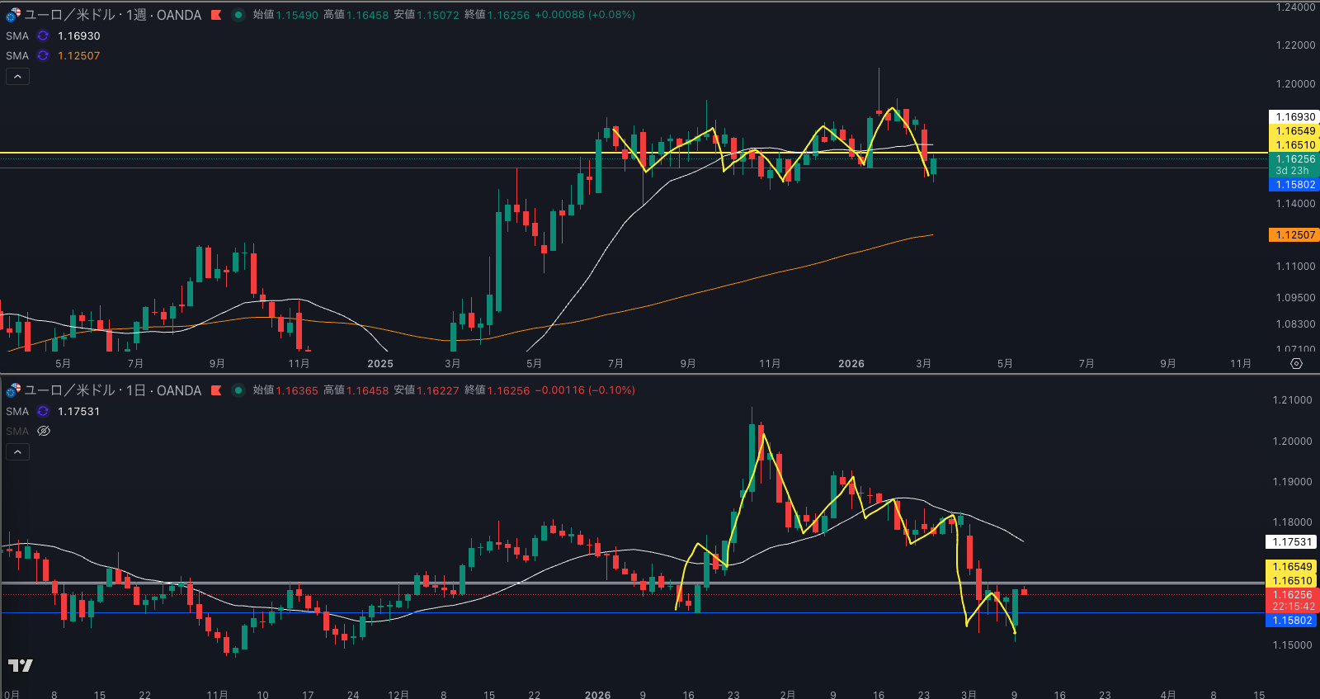
Task: Click the EUR/USD flag icon on daily chart
Action: [13, 390]
